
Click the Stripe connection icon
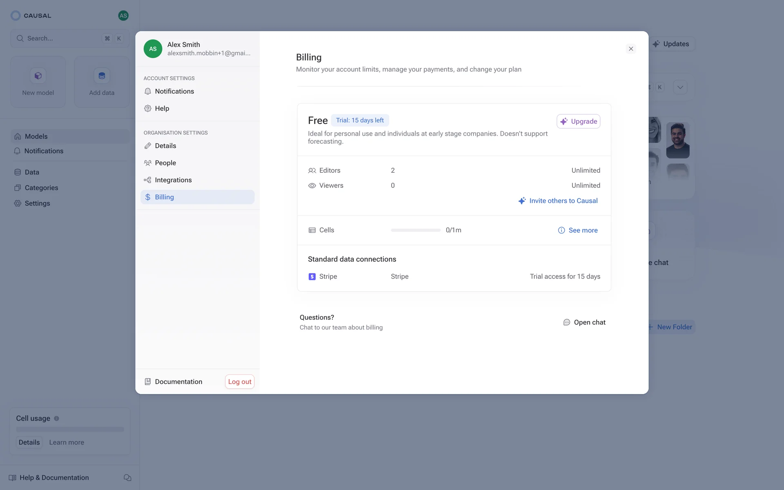pos(312,277)
